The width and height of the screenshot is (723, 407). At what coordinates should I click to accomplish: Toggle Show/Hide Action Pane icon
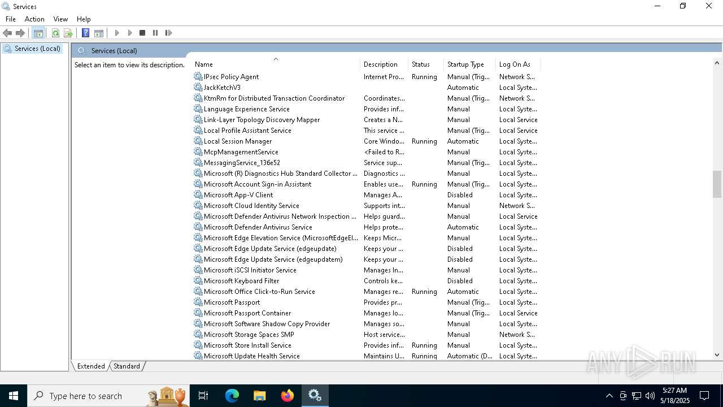(99, 33)
